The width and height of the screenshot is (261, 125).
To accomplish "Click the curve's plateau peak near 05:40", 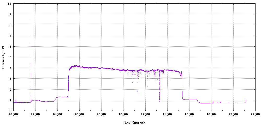I will click(x=76, y=66).
